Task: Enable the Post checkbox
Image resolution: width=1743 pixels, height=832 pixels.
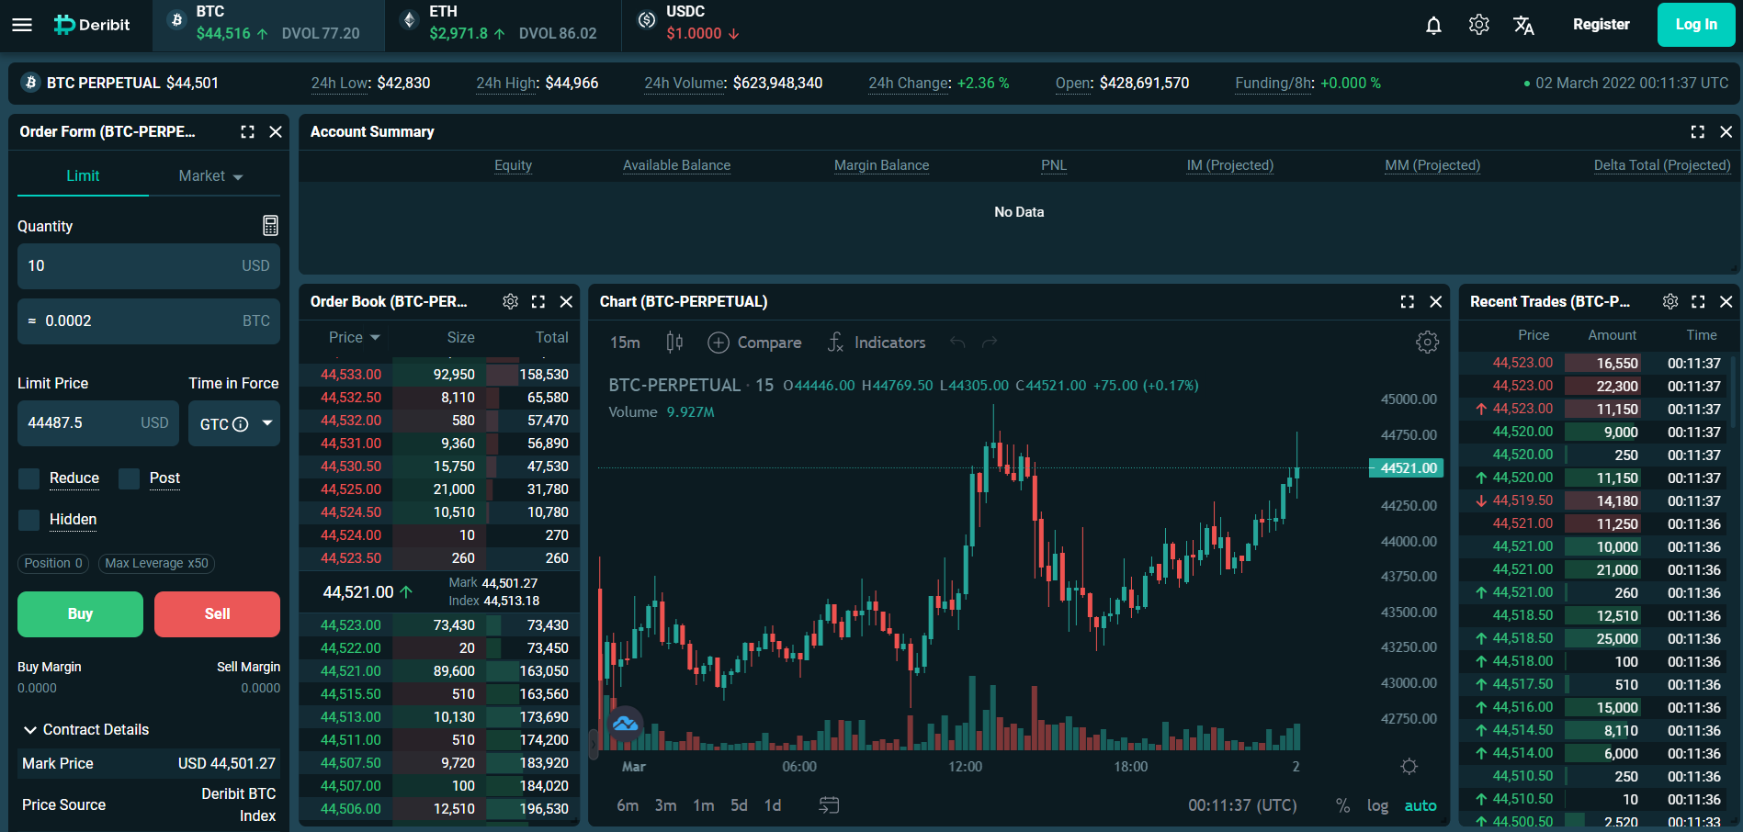Action: click(130, 478)
